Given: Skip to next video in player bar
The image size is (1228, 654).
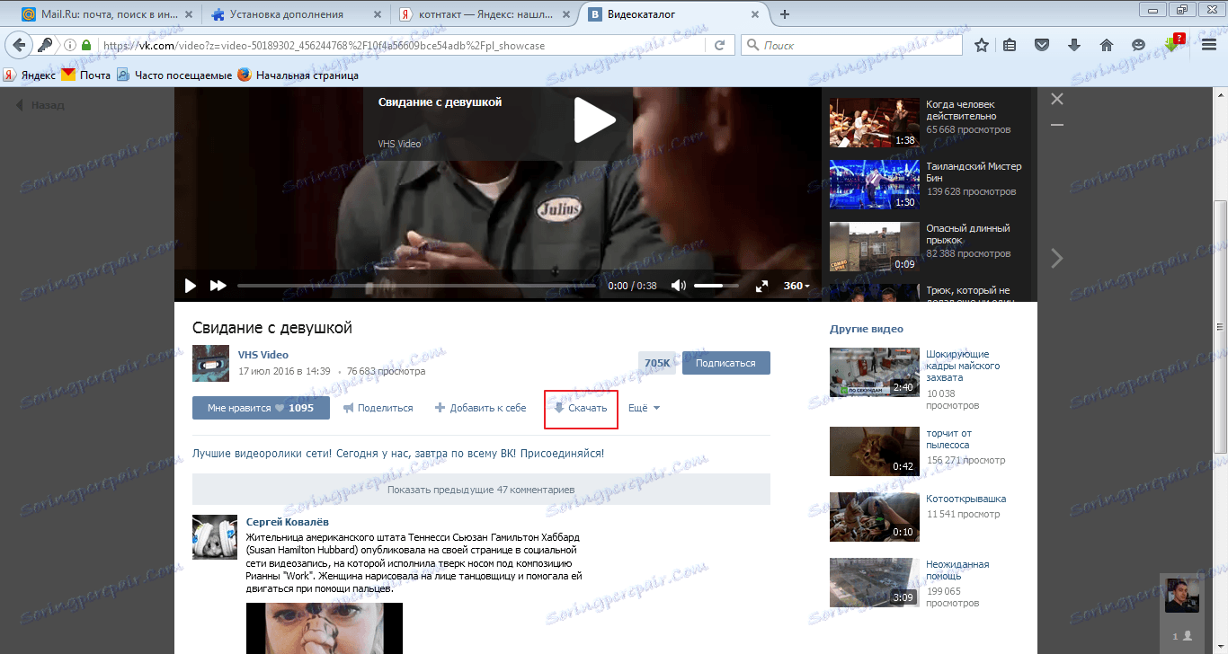Looking at the screenshot, I should (218, 286).
